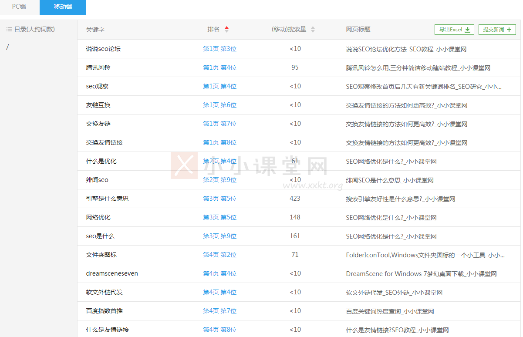Open ranking link for dreamsceneseven
Viewport: 523px width, 337px height.
click(x=219, y=274)
